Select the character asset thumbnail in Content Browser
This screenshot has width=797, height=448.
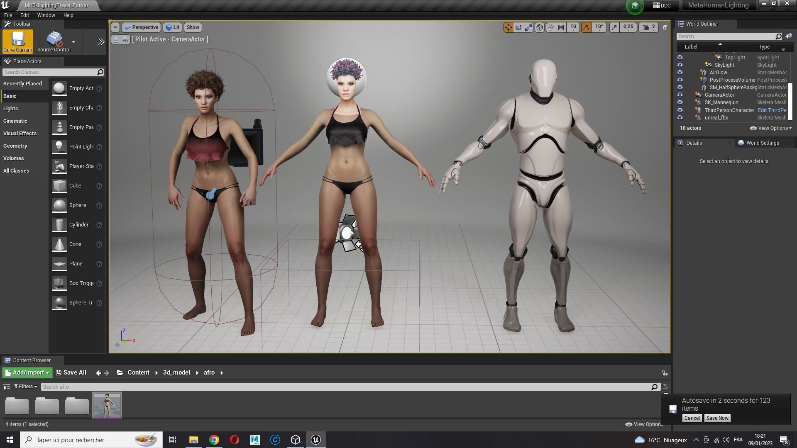[107, 406]
